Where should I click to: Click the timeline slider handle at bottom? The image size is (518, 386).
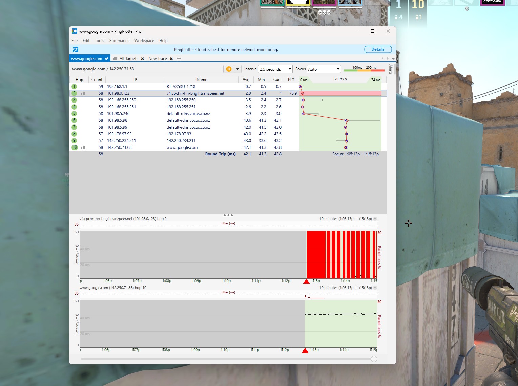click(374, 359)
